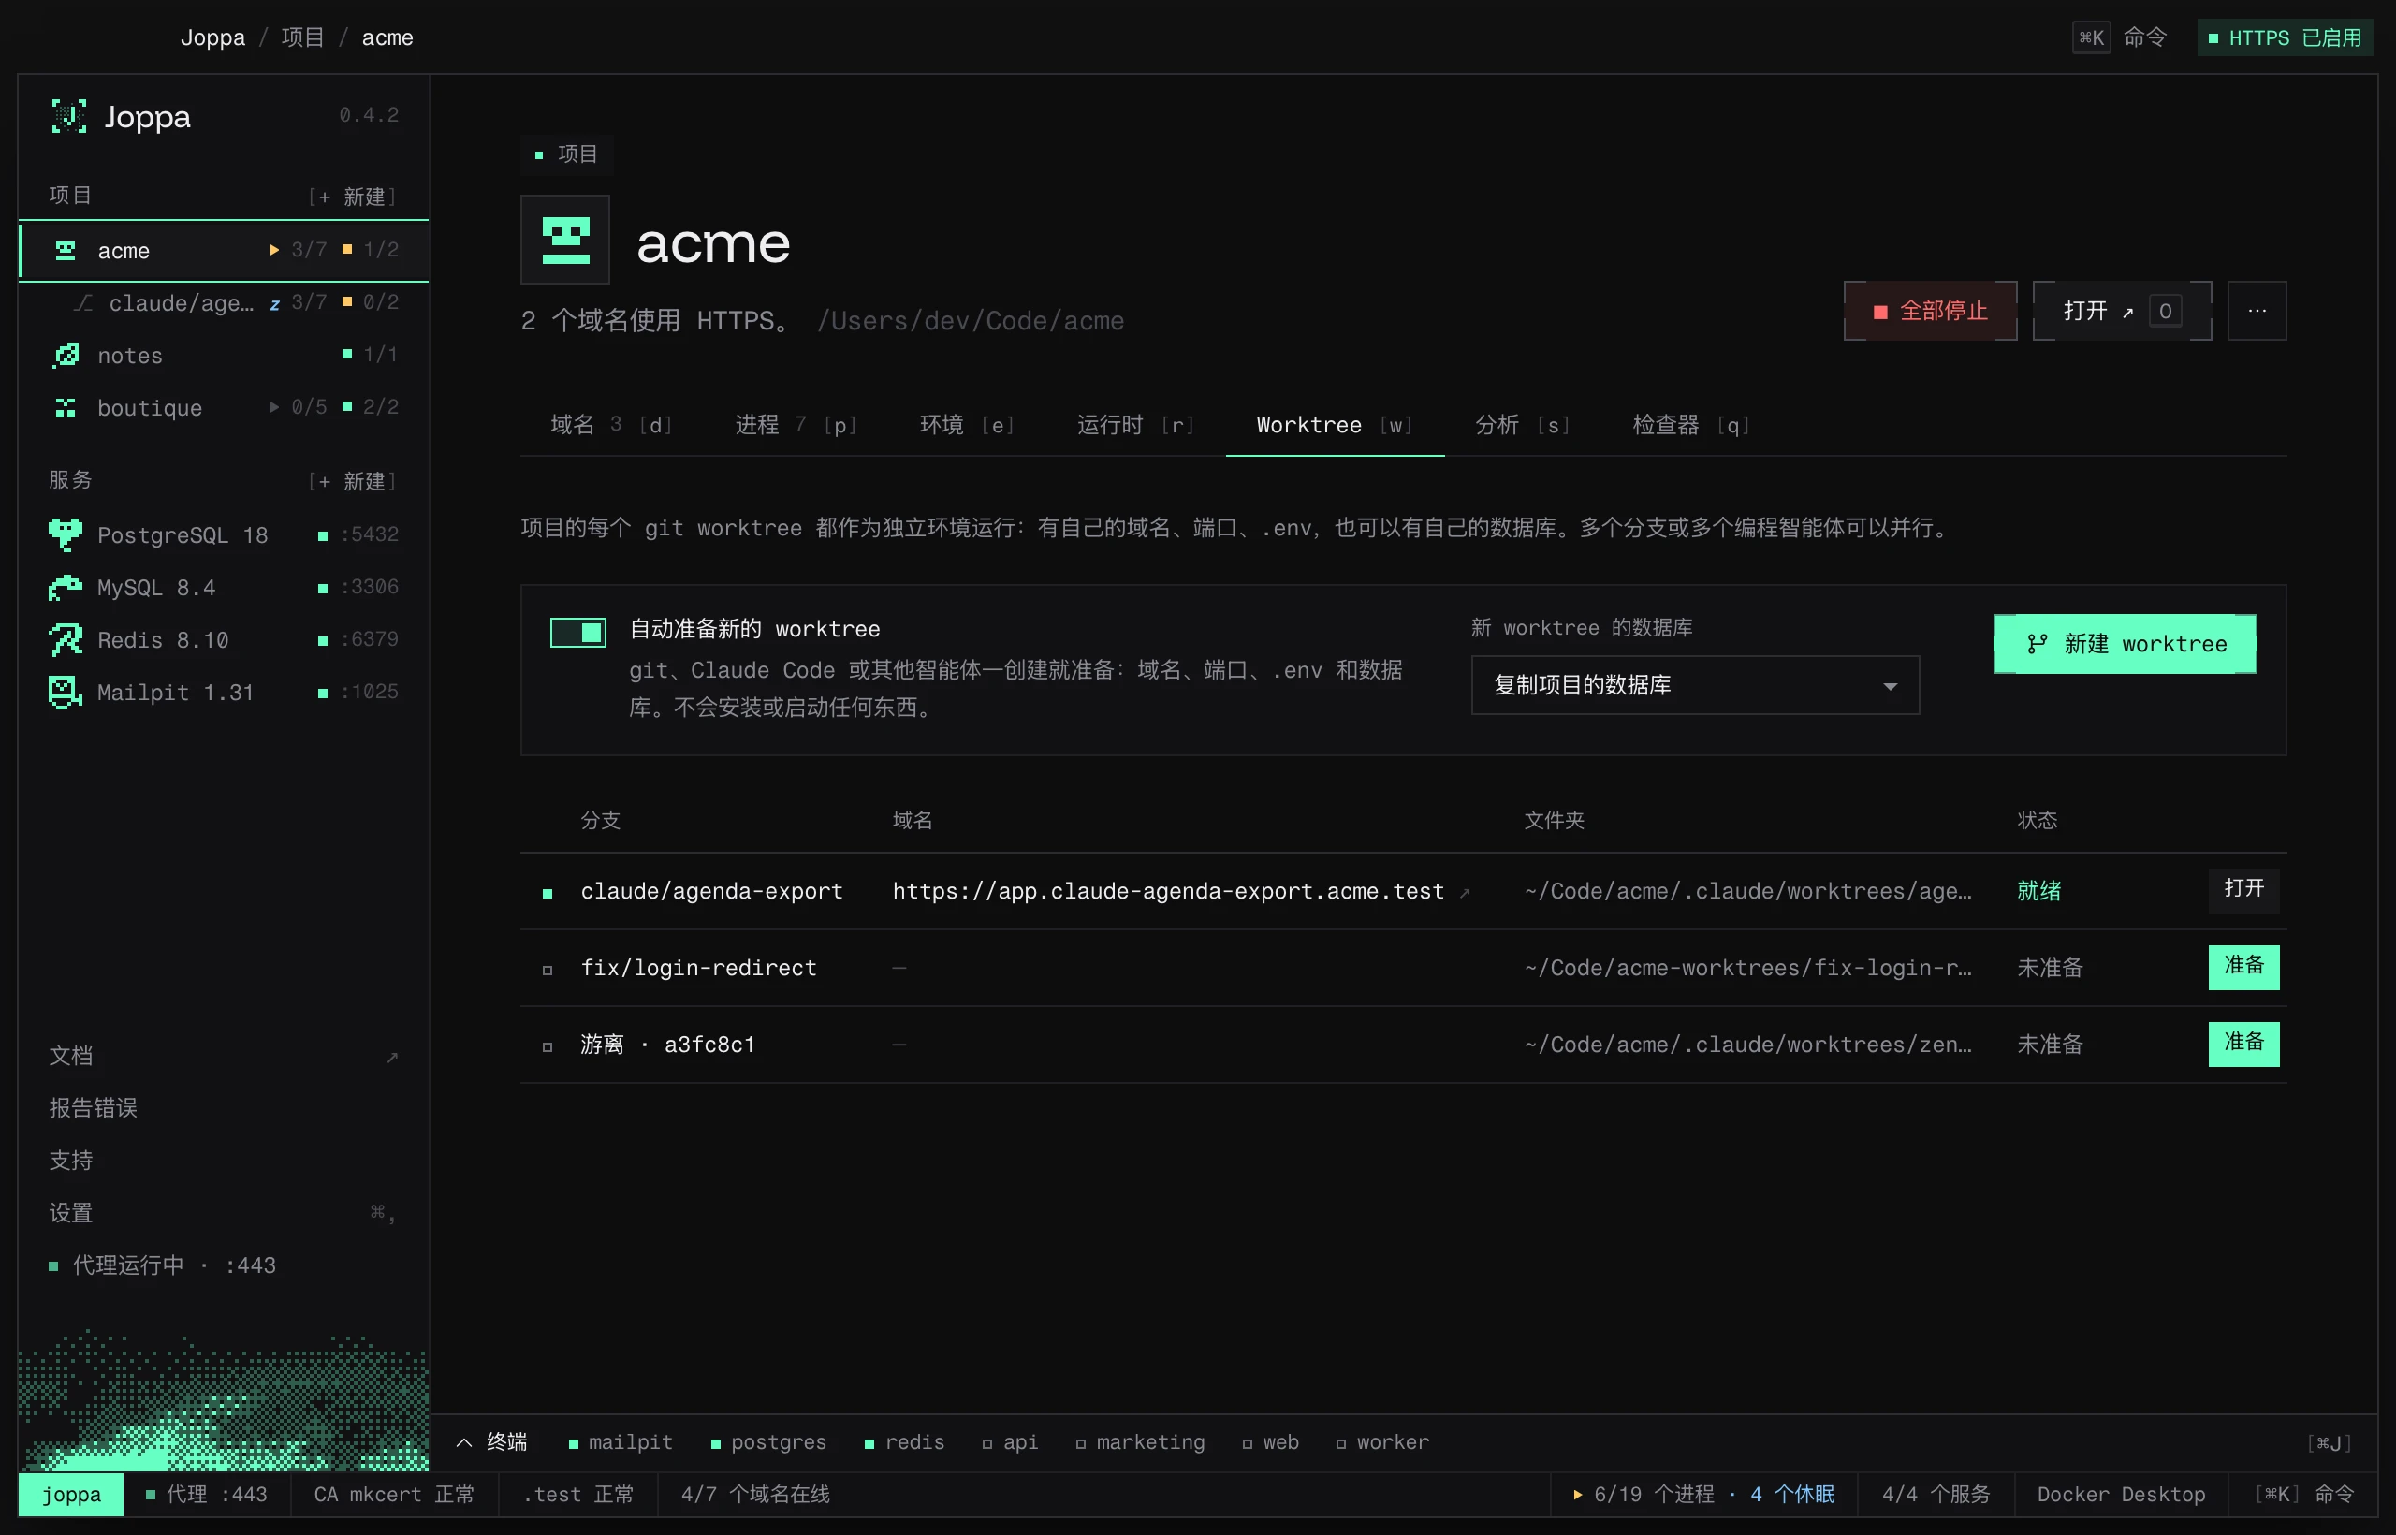The width and height of the screenshot is (2396, 1535).
Task: Open the 分析 tab
Action: 1523,426
